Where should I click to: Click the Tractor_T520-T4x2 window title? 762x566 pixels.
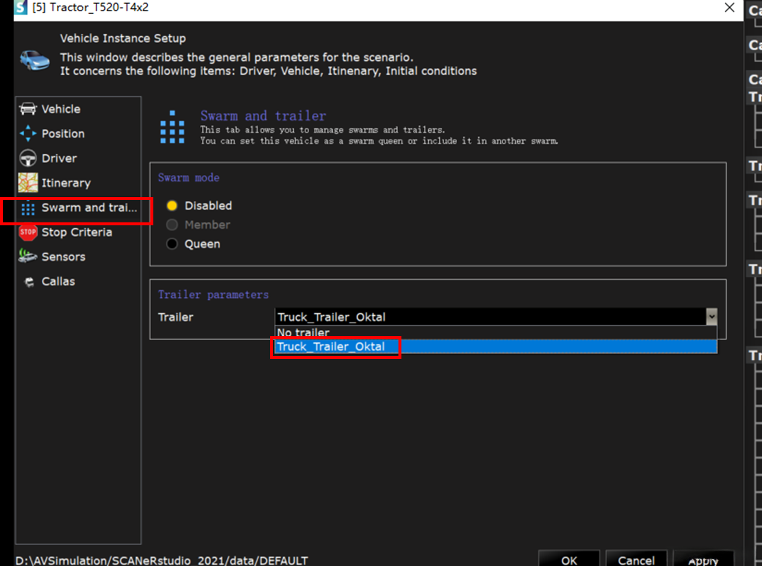[91, 8]
